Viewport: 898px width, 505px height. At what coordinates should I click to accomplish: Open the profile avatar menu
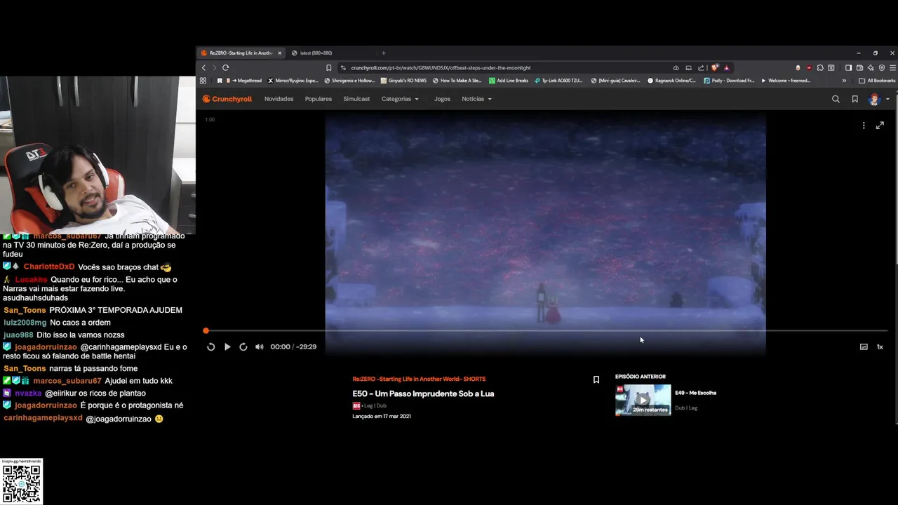(874, 99)
